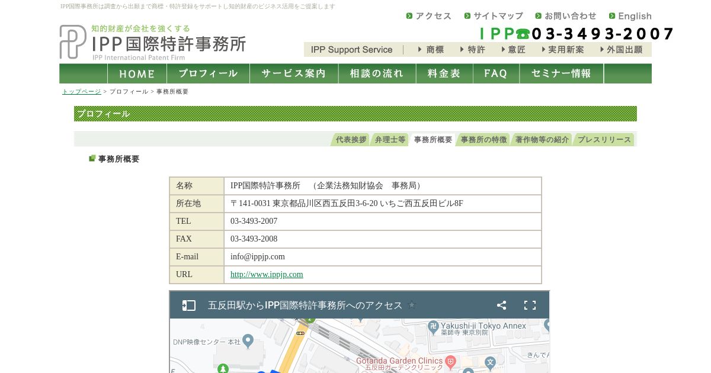Click the info@ippjp.com email text
This screenshot has width=711, height=373.
click(258, 257)
